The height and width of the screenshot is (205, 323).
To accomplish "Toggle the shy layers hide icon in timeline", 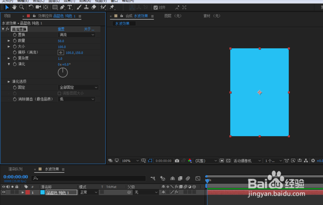I will tap(172, 178).
